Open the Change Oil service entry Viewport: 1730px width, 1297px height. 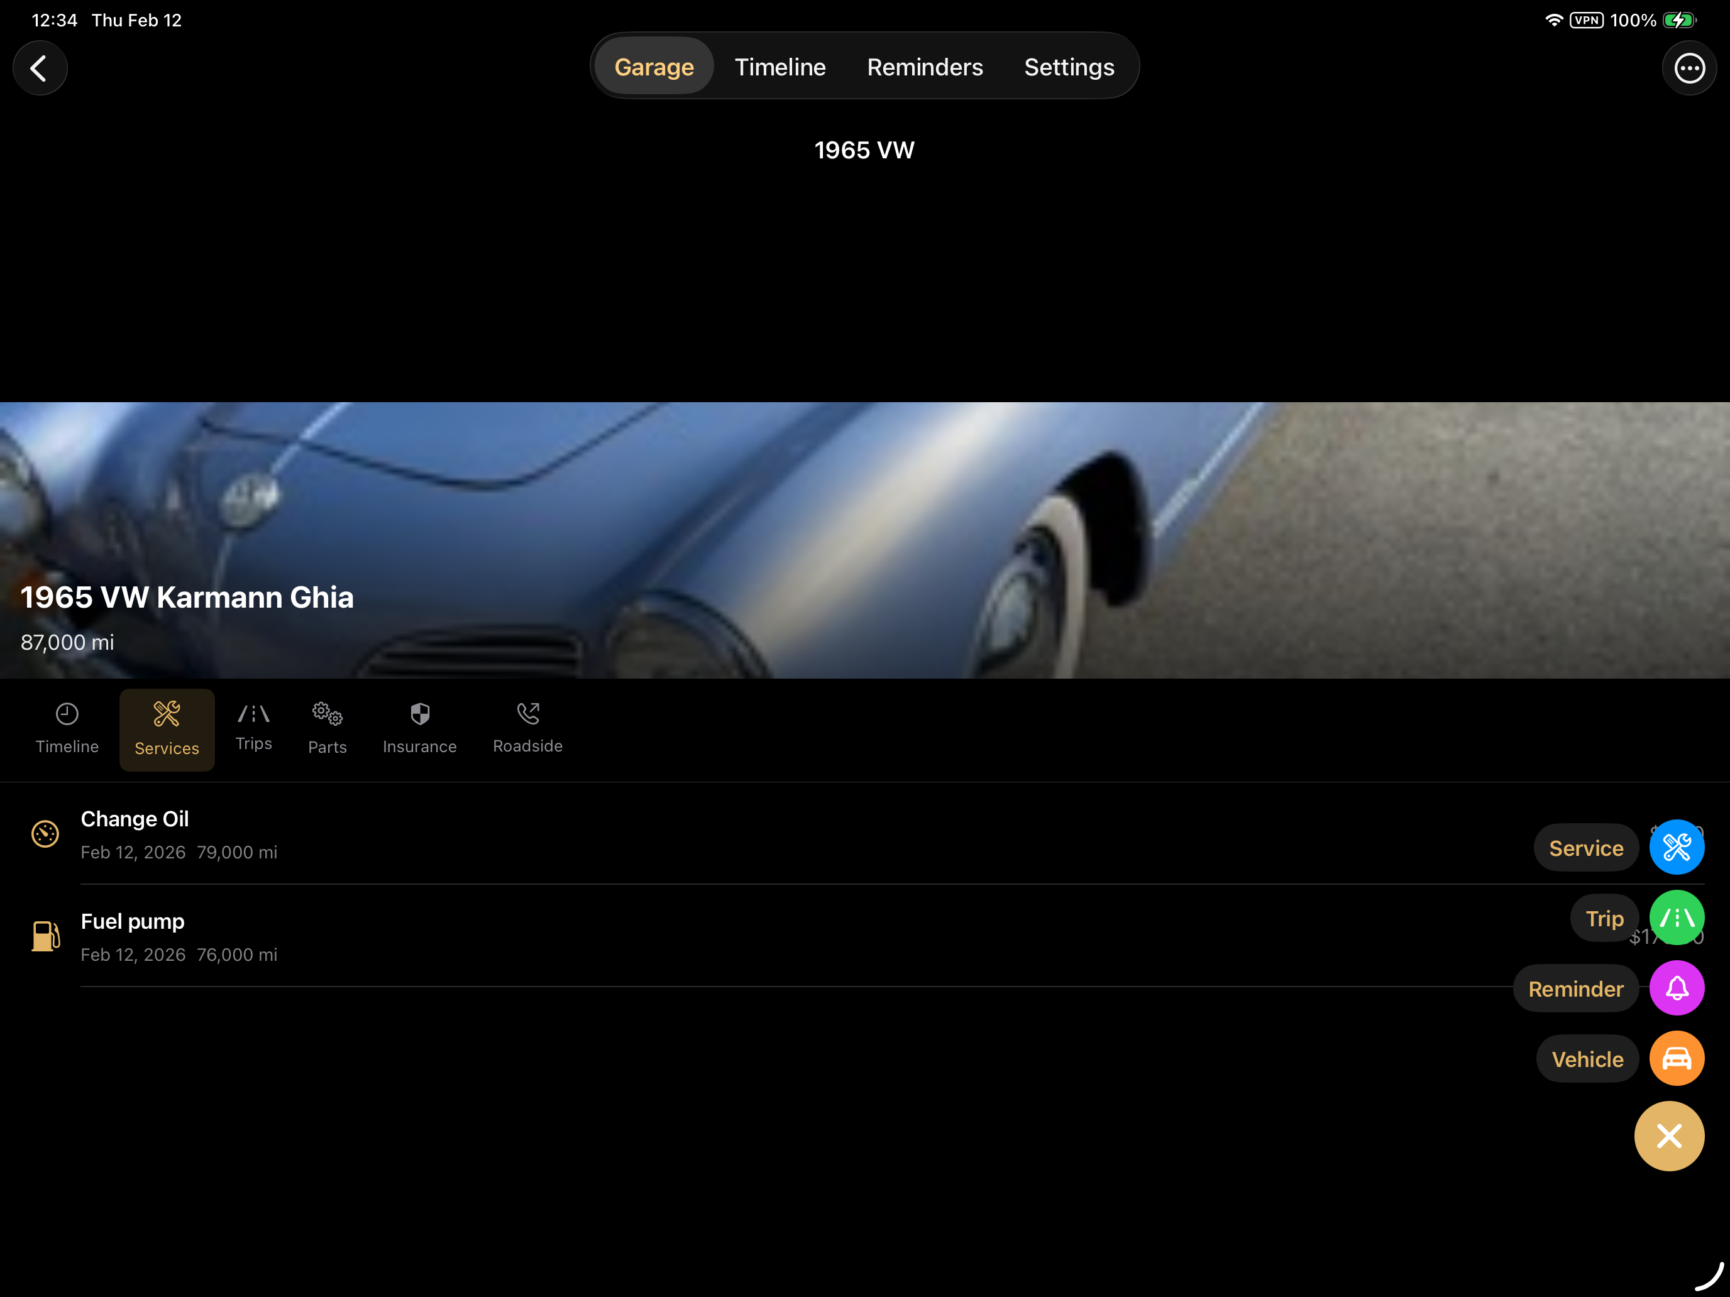point(865,834)
